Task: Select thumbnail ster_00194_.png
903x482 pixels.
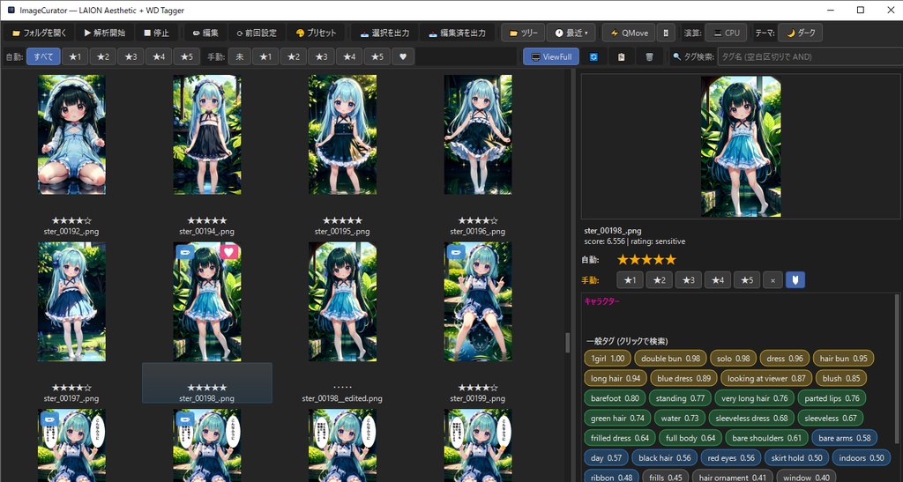Action: pos(206,135)
